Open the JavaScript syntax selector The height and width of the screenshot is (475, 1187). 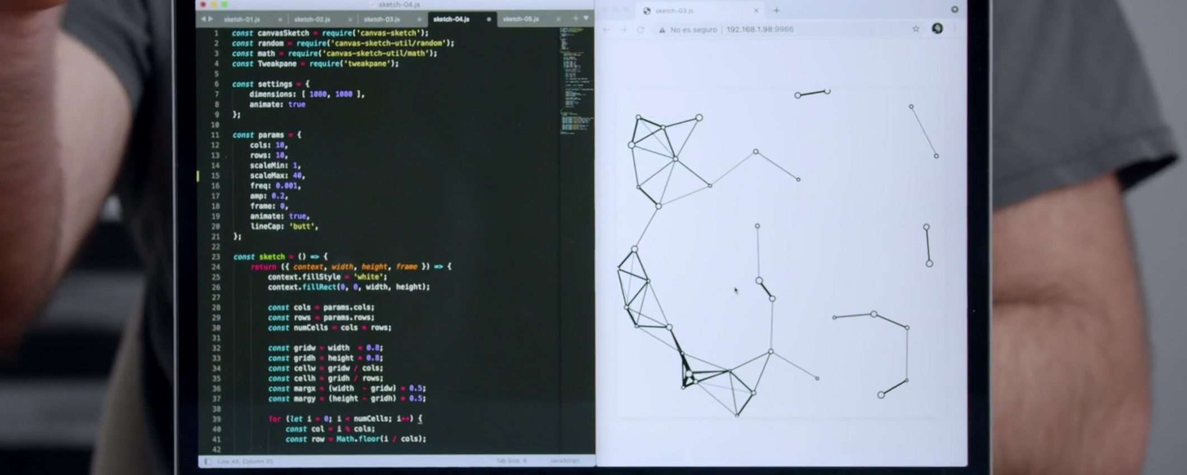coord(564,461)
